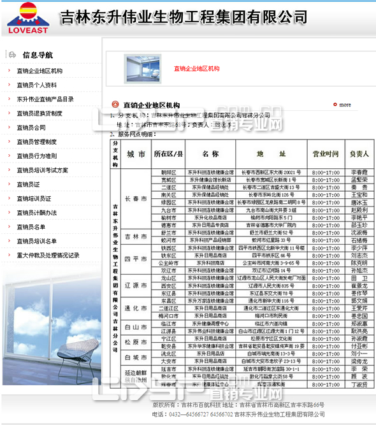
Task: Click the 白山市 city cell
Action: point(136,327)
